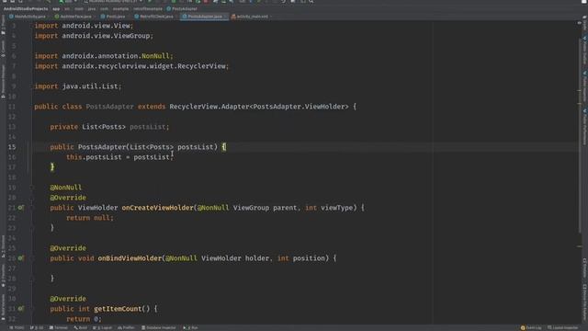Click the @NonNull annotation on line 19
The width and height of the screenshot is (588, 331).
(x=65, y=188)
